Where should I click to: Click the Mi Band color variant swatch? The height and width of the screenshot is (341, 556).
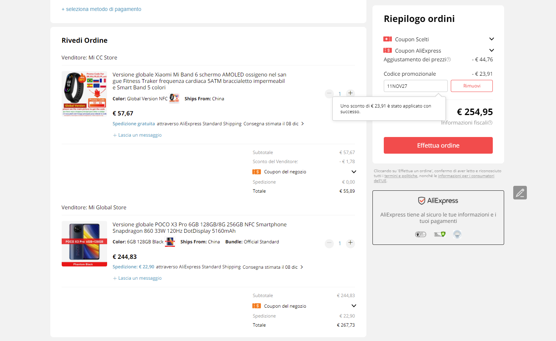pos(174,98)
